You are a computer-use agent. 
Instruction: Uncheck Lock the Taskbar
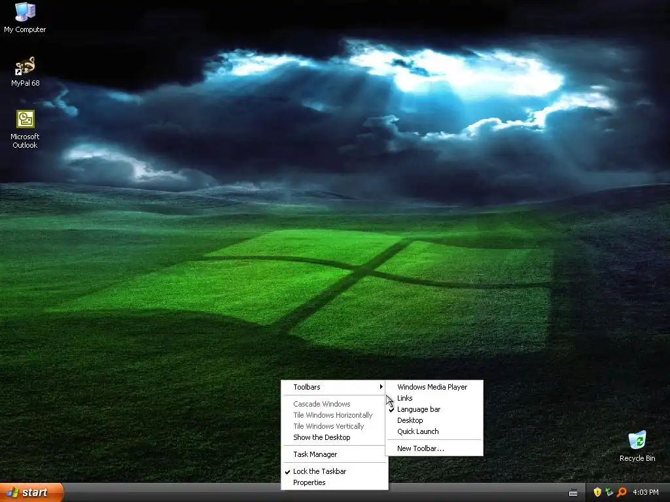point(334,471)
